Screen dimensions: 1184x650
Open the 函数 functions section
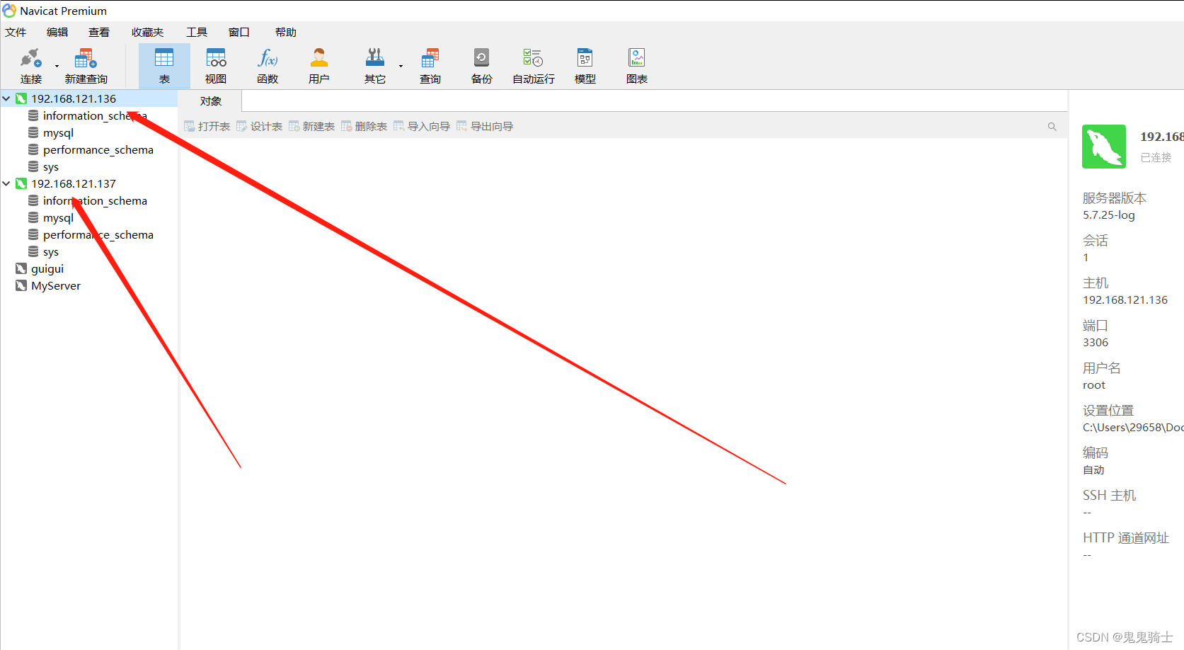268,66
